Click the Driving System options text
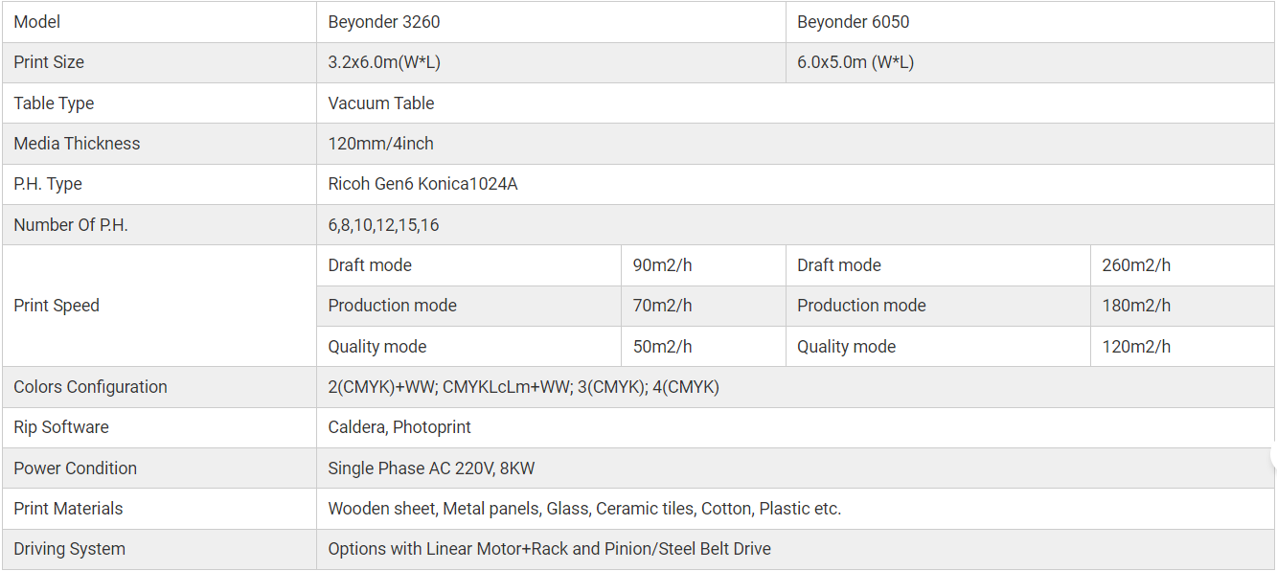The image size is (1277, 571). tap(549, 549)
